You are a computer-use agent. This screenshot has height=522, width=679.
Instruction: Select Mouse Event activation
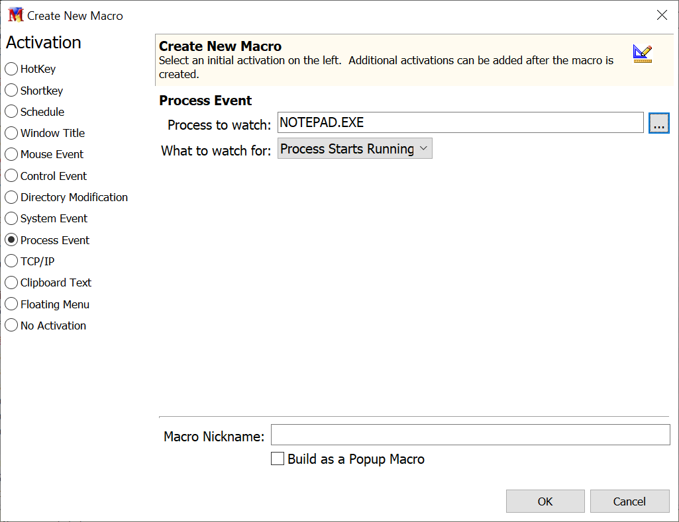coord(11,154)
